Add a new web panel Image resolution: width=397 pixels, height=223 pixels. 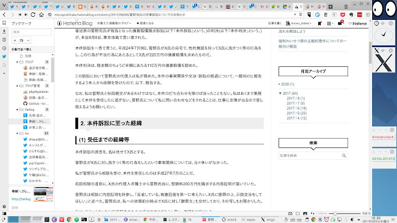[4, 73]
